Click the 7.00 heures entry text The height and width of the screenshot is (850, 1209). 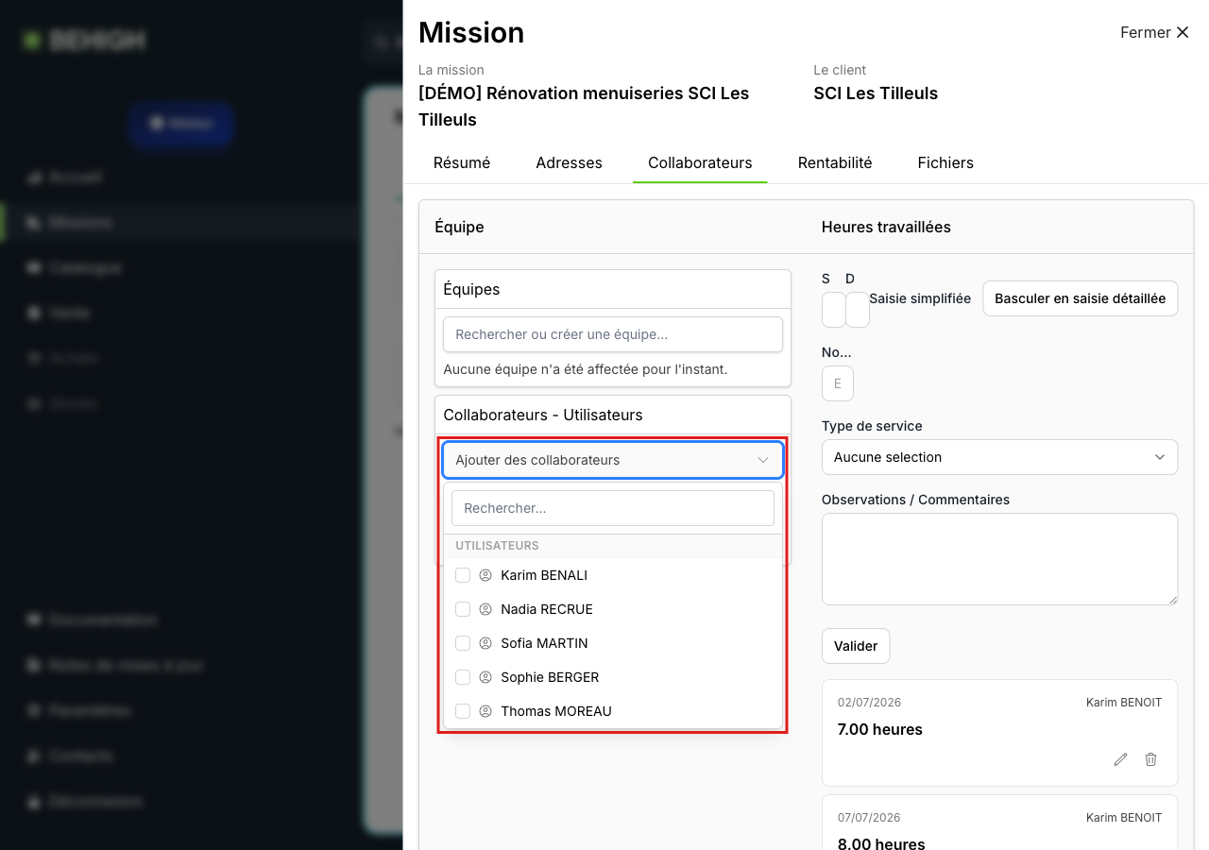(x=880, y=729)
